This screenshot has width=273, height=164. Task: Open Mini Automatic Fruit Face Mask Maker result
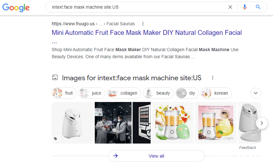pos(146,33)
